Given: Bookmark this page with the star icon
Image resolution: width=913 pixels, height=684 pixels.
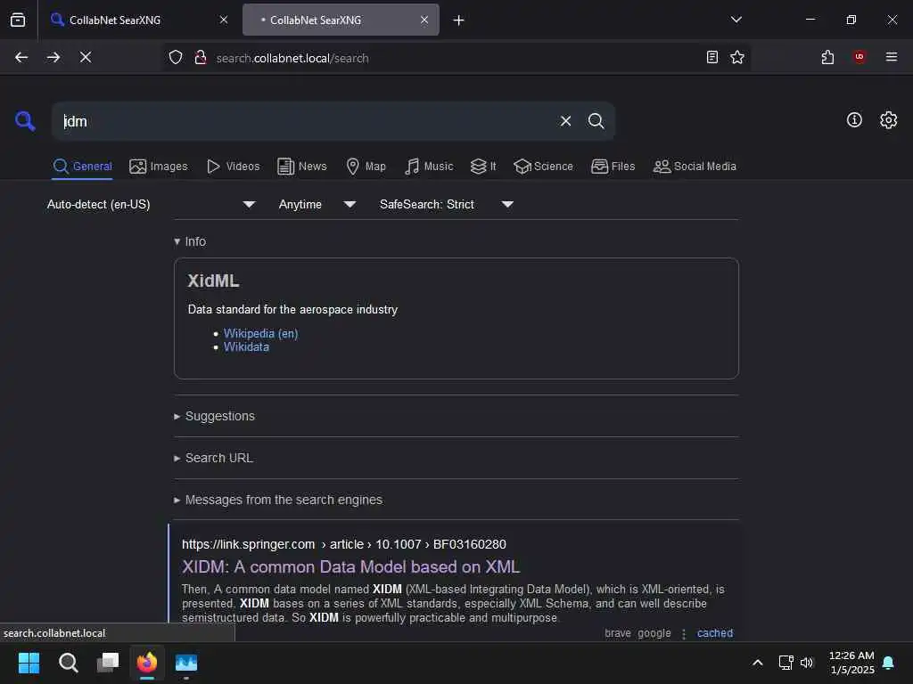Looking at the screenshot, I should (737, 57).
